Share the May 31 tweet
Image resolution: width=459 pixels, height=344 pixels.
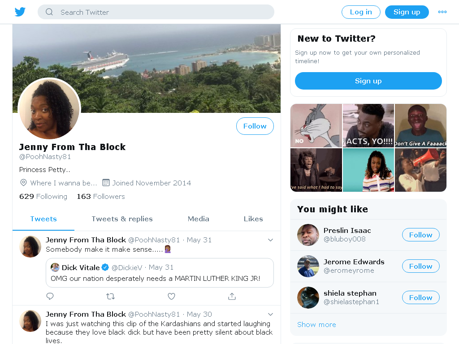[232, 297]
